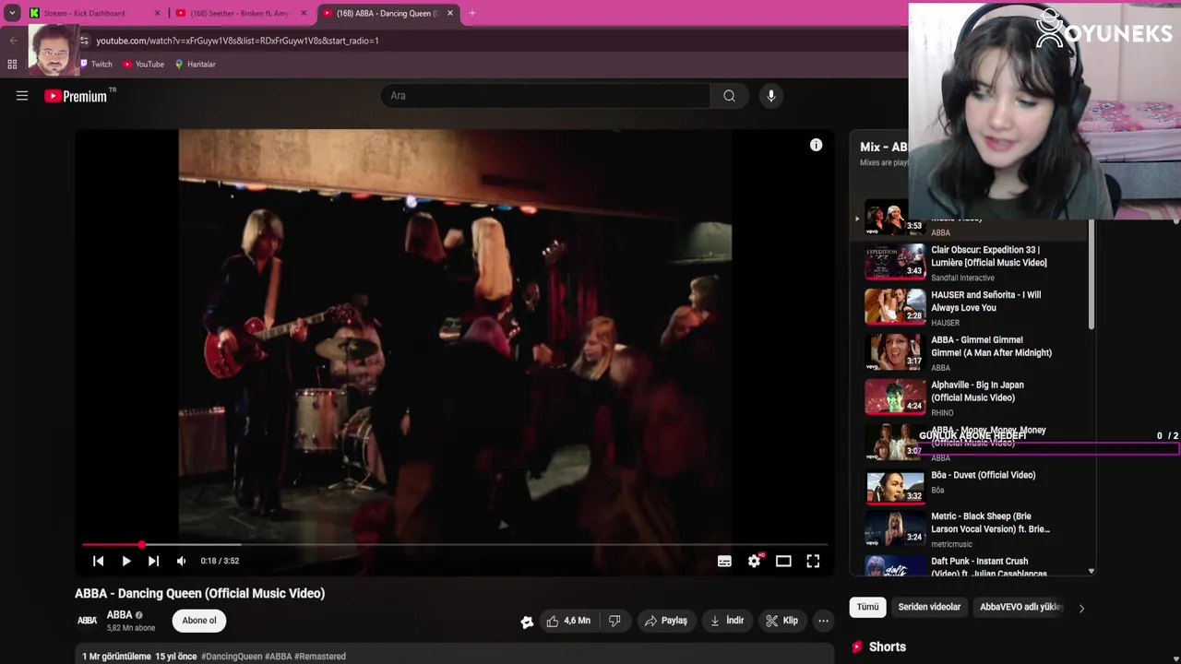This screenshot has height=664, width=1181.
Task: Start voice search with microphone icon
Action: point(771,96)
